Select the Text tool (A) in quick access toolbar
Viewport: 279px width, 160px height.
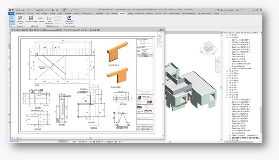[53, 10]
